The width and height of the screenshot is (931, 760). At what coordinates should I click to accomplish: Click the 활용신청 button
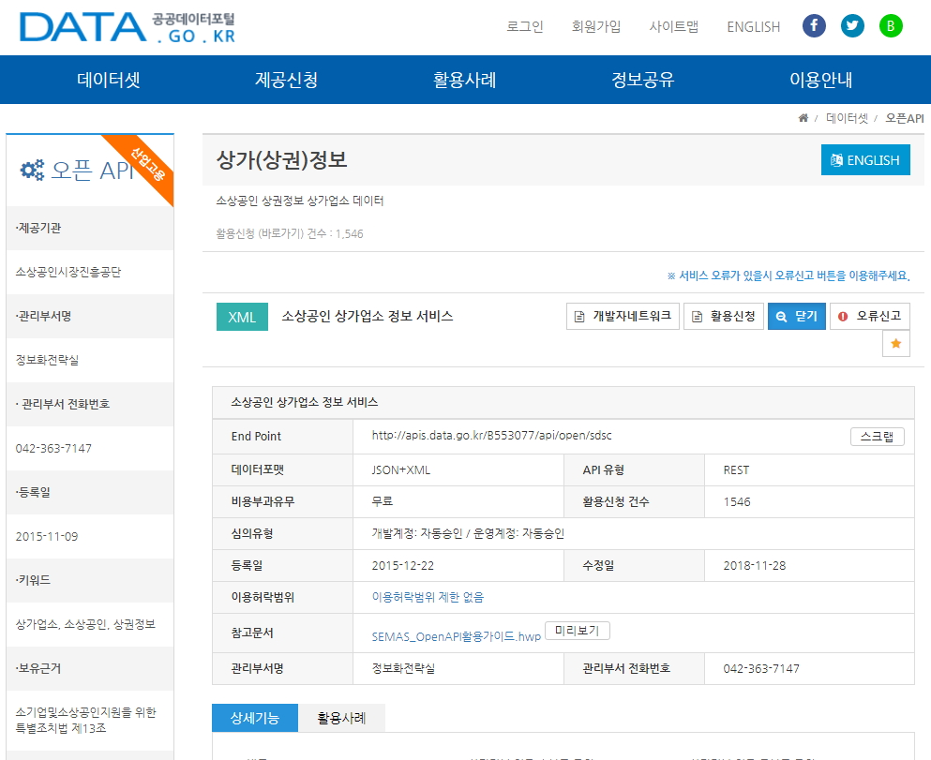pyautogui.click(x=723, y=316)
